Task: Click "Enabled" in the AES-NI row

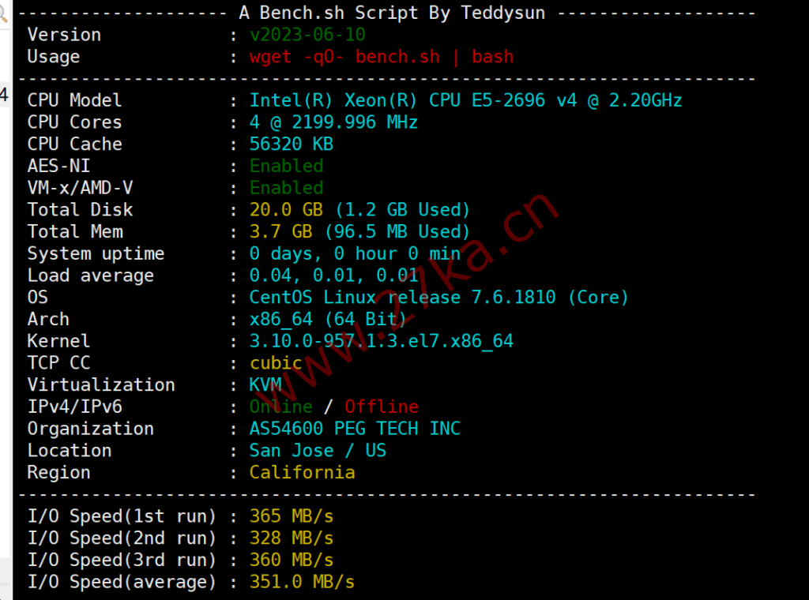Action: 286,166
